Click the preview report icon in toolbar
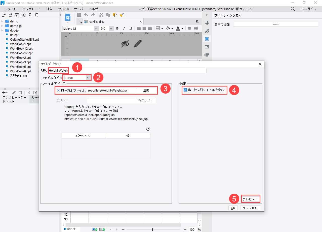322x232 pixels. (68, 17)
